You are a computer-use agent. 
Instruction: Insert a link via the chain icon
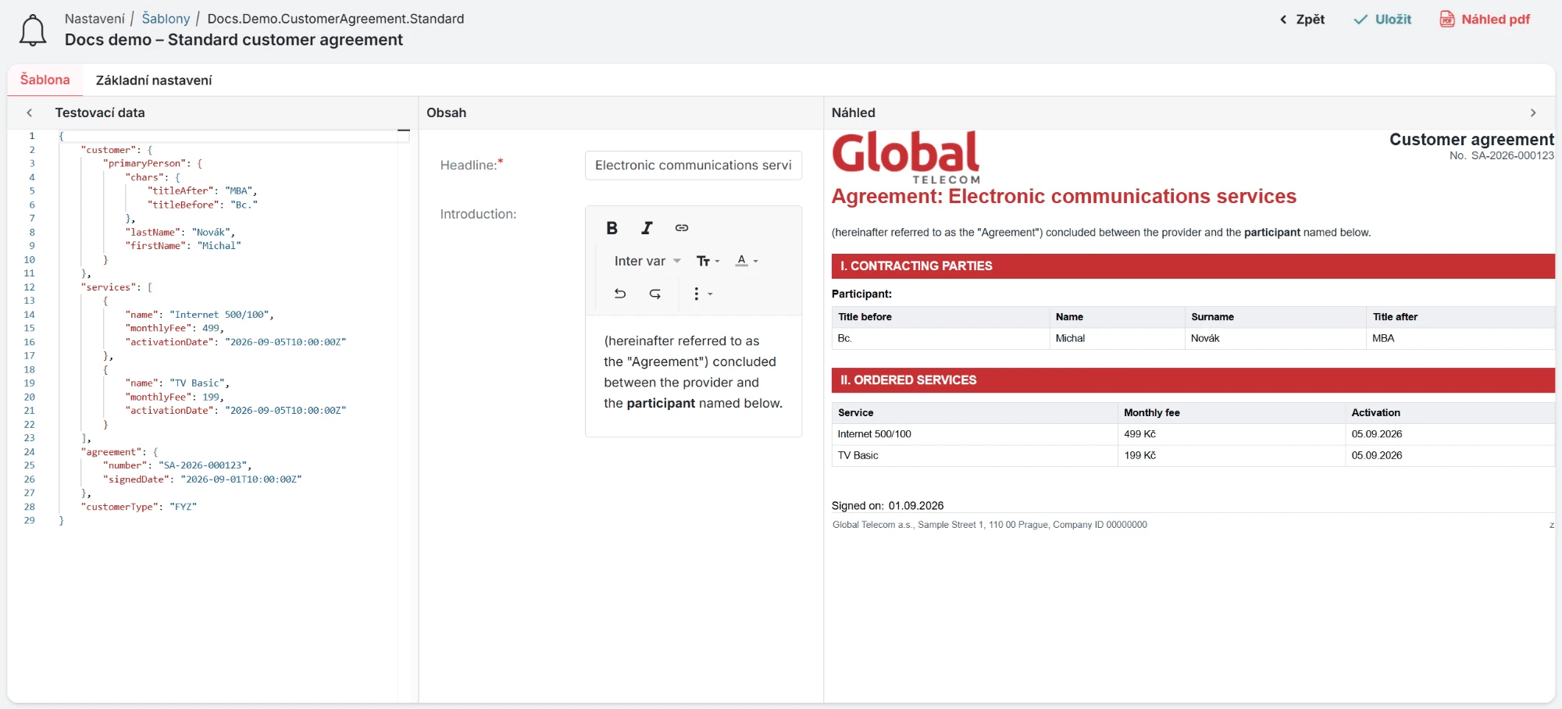[x=682, y=228]
